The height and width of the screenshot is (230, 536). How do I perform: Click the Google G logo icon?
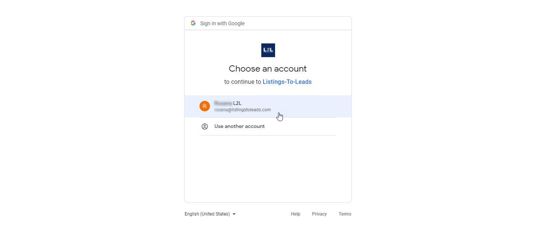pos(193,23)
